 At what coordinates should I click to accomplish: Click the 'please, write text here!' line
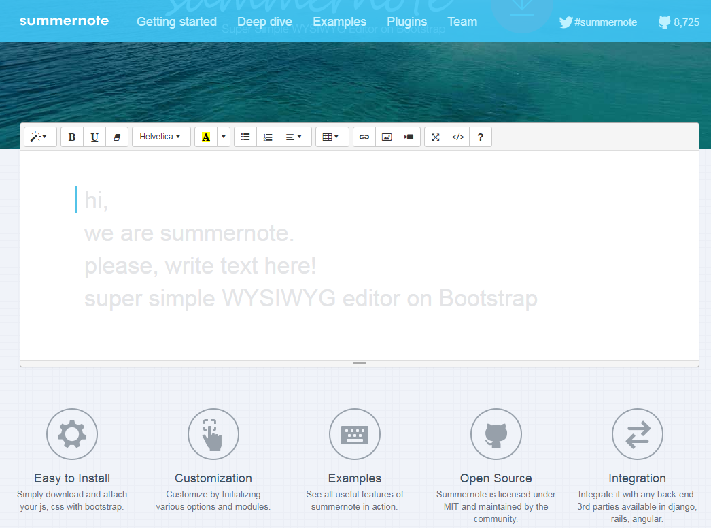pos(200,266)
